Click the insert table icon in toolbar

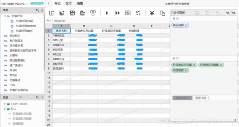[51, 13]
